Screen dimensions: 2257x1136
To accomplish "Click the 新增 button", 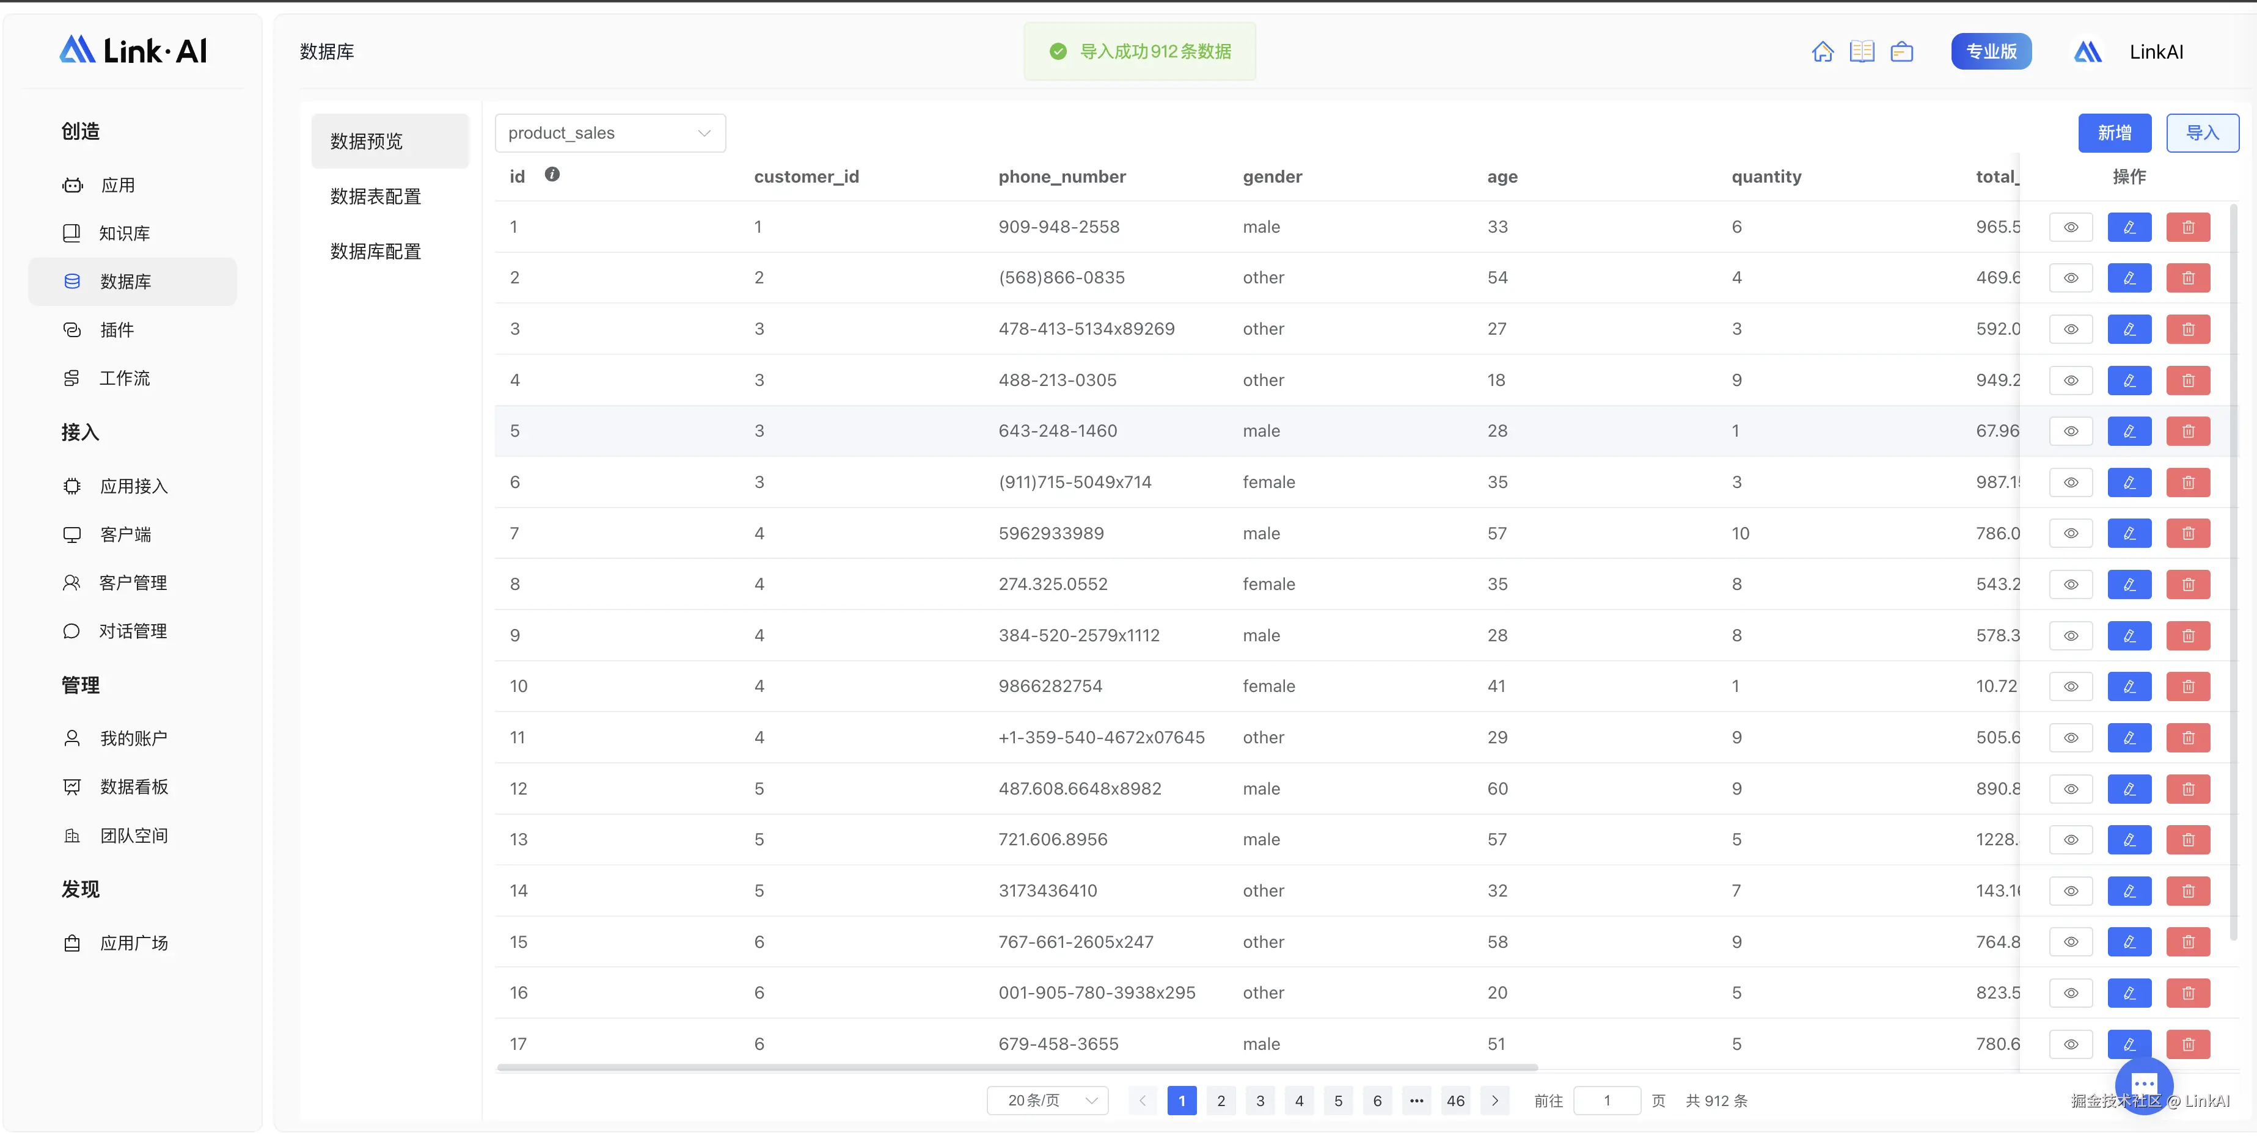I will 2114,133.
